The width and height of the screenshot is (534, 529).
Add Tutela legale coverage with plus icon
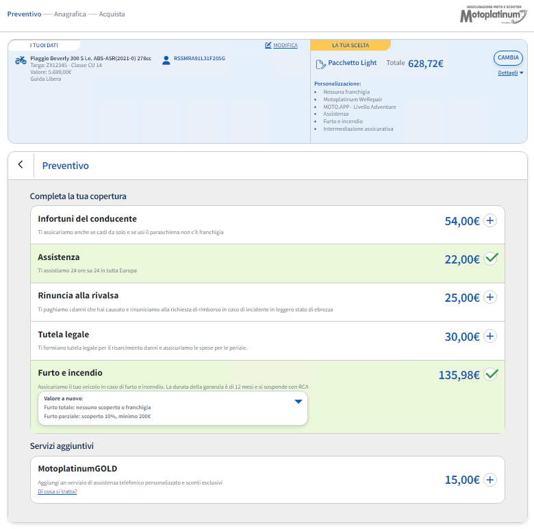(490, 336)
